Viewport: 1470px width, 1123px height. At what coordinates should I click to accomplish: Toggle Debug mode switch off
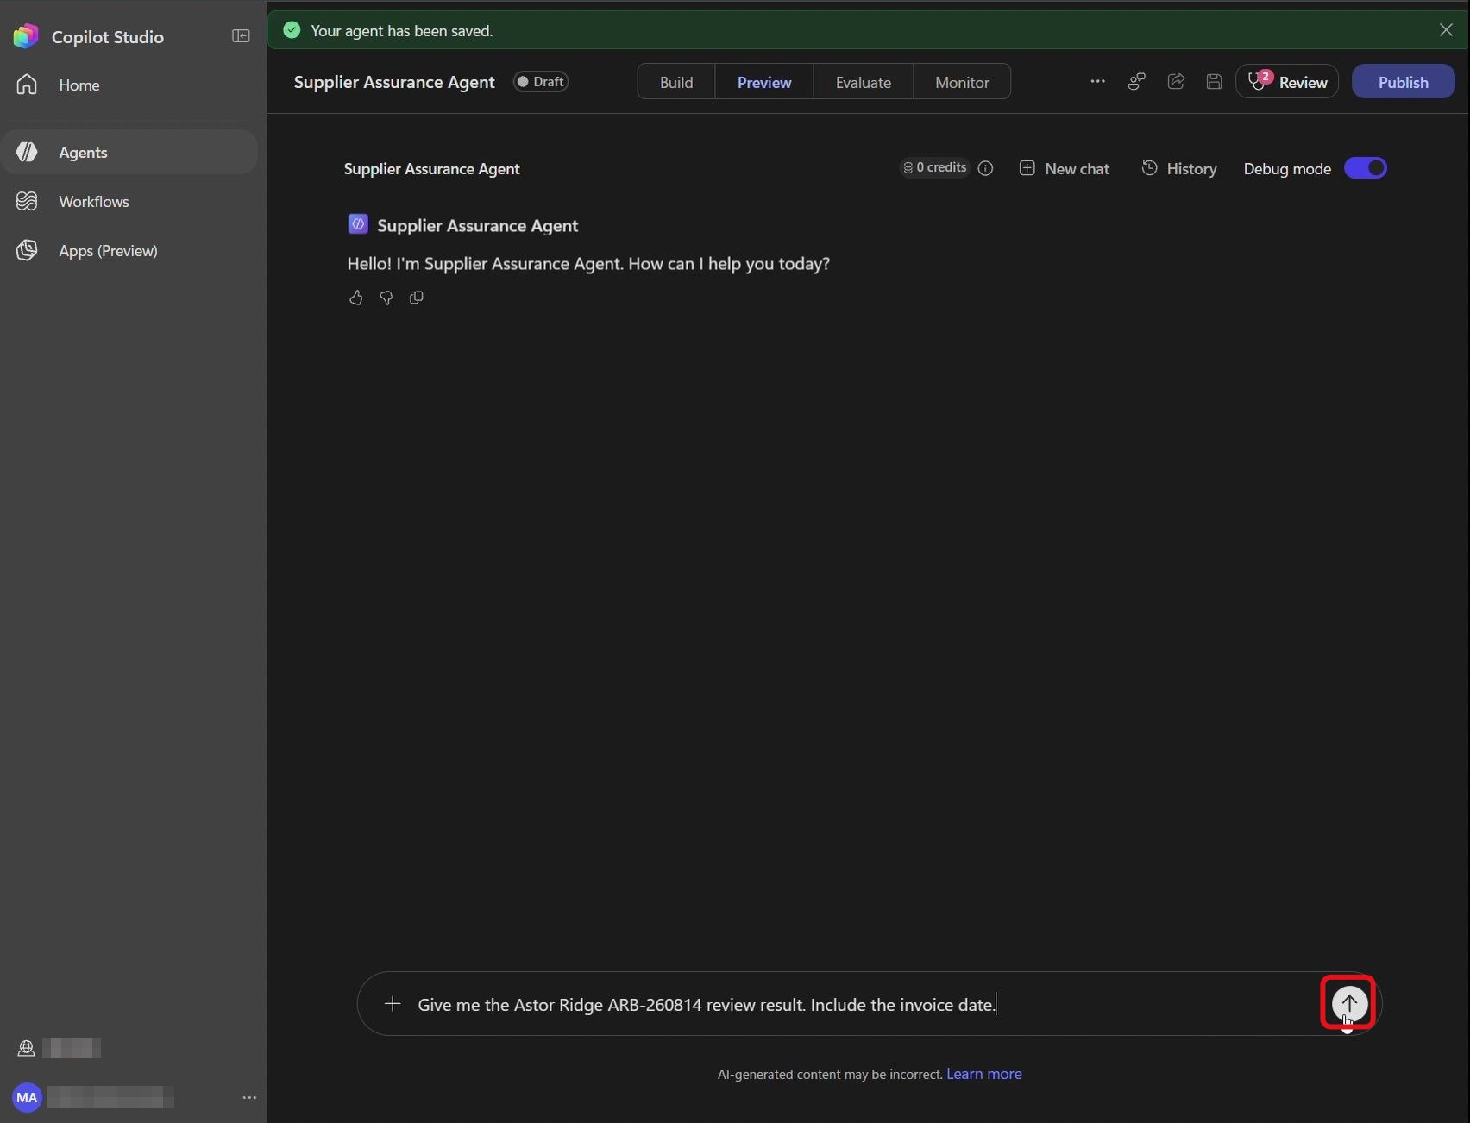click(x=1366, y=168)
